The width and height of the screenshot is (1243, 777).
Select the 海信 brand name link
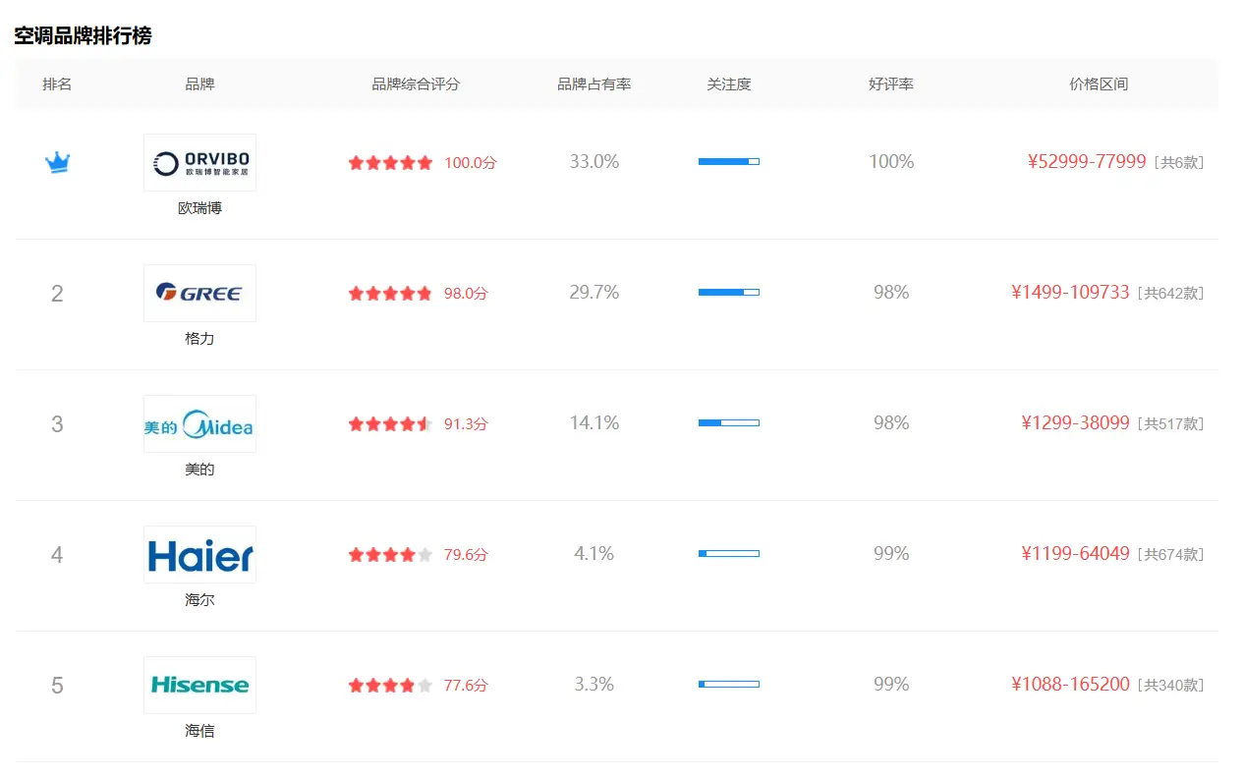[x=199, y=731]
